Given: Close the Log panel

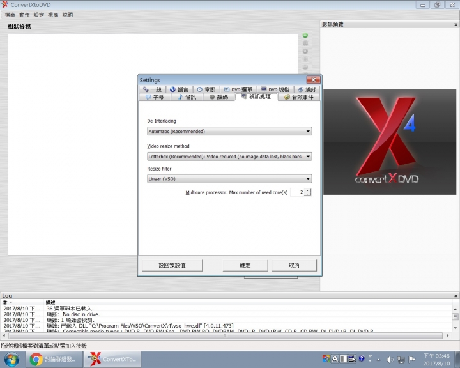Looking at the screenshot, I should point(456,296).
